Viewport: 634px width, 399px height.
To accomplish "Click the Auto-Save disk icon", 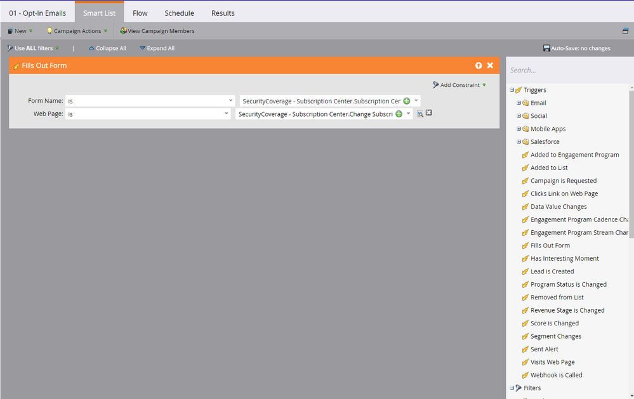I will click(x=546, y=48).
